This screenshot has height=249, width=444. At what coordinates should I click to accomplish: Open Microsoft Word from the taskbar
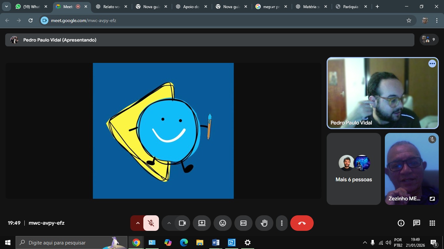coord(215,243)
